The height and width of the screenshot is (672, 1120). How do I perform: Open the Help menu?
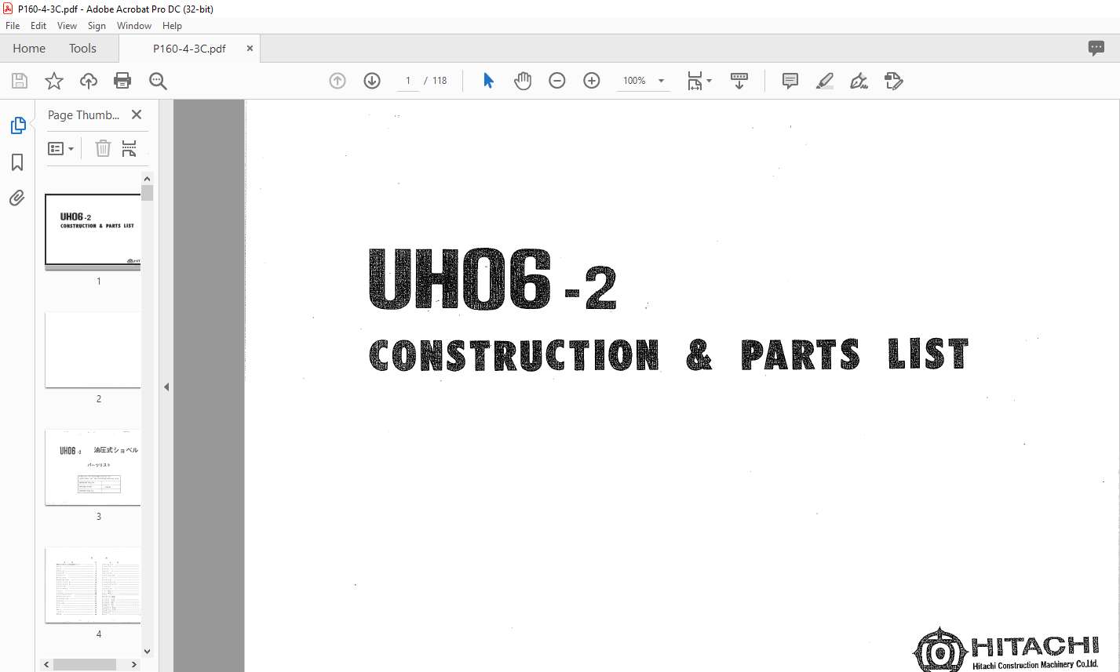click(x=172, y=26)
